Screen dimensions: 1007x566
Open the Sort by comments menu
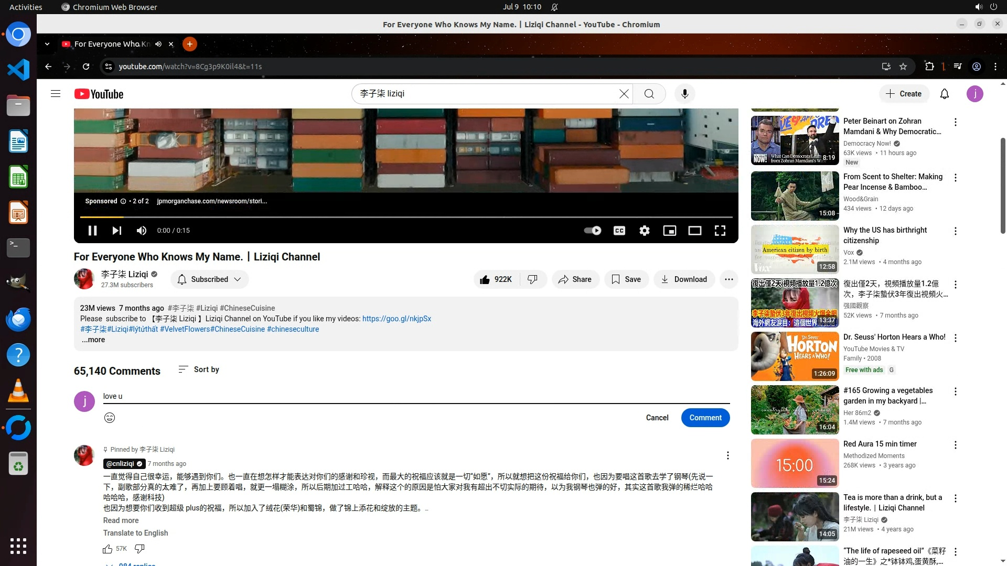point(199,369)
